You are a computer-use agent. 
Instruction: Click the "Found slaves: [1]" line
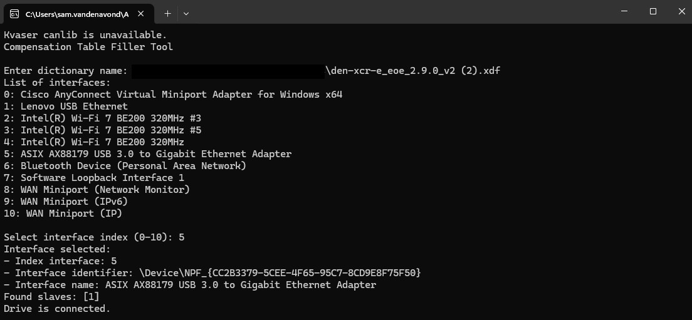click(x=51, y=297)
